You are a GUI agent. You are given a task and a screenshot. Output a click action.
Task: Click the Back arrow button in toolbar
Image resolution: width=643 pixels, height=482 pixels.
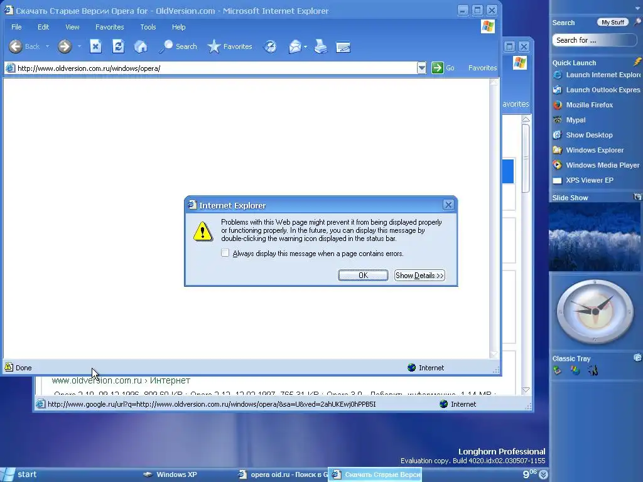16,46
